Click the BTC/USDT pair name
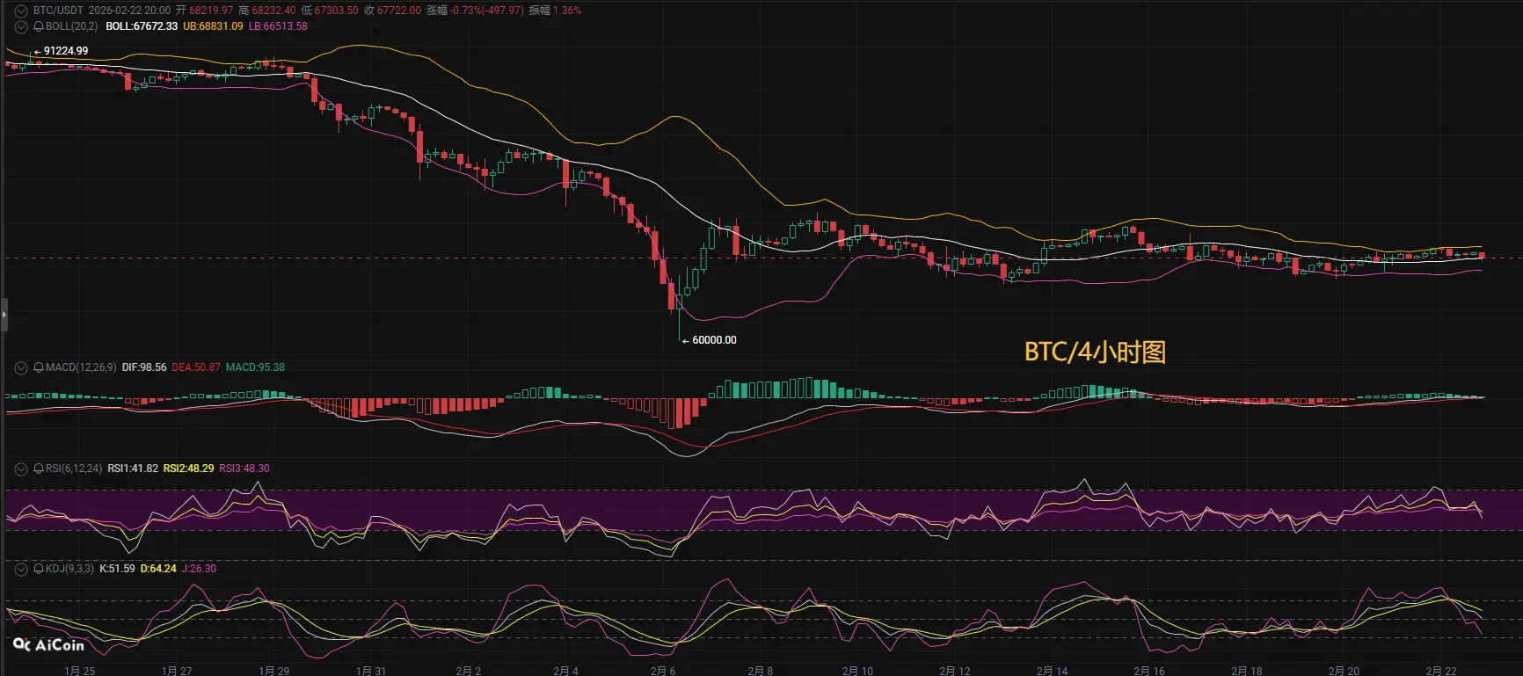 coord(58,11)
